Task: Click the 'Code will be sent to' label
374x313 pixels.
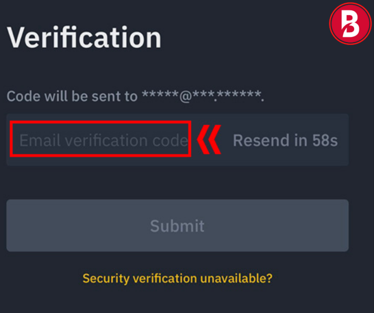Action: [x=72, y=96]
